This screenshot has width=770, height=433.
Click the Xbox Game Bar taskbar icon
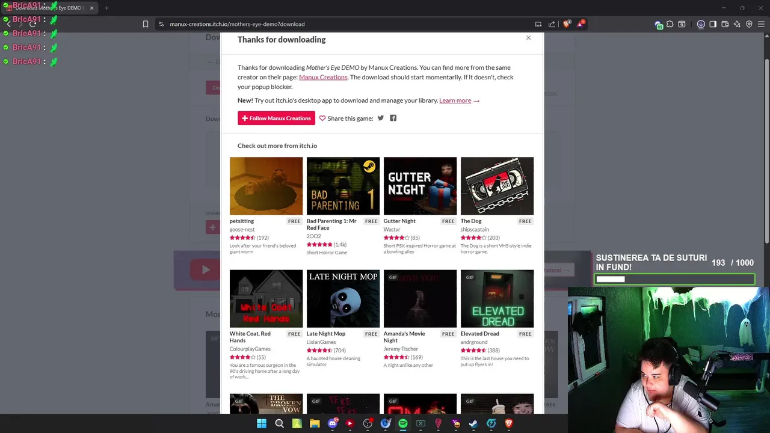tap(420, 423)
